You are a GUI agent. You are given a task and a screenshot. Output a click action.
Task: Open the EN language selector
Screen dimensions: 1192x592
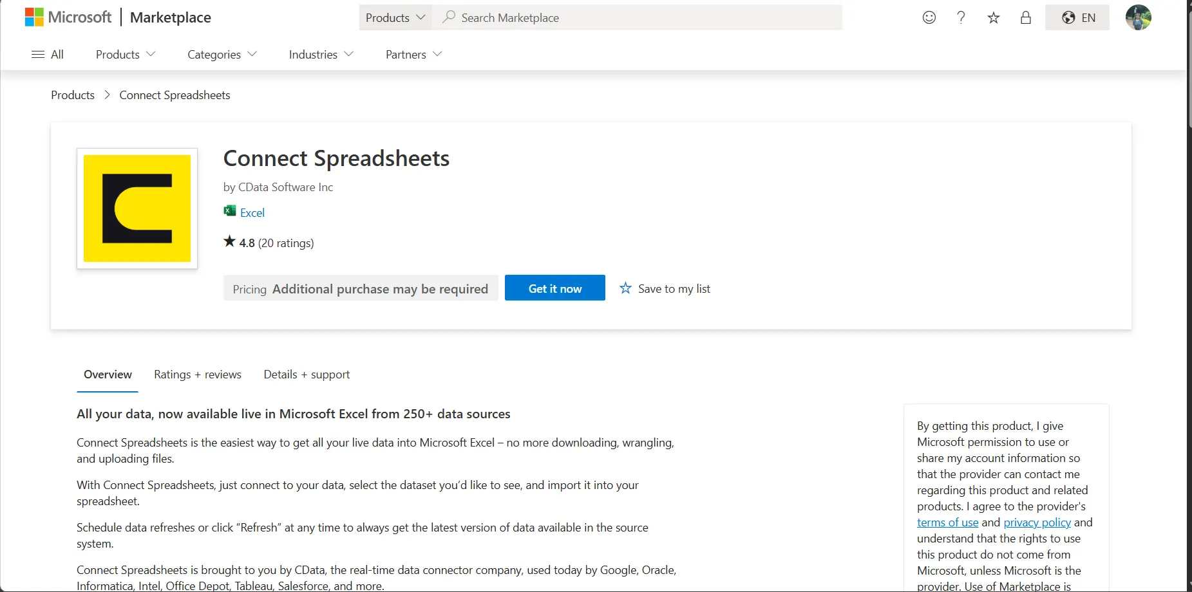pyautogui.click(x=1077, y=17)
